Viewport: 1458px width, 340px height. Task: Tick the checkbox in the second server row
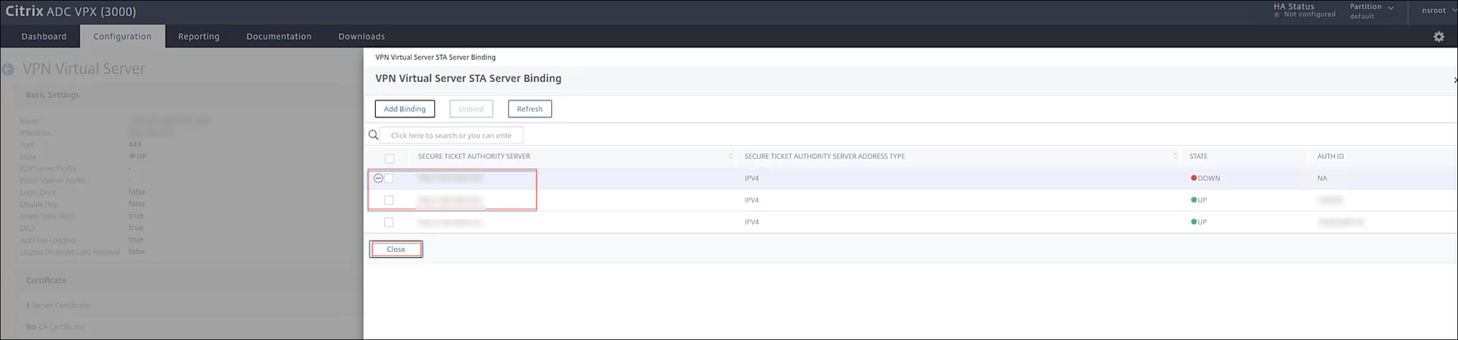389,200
